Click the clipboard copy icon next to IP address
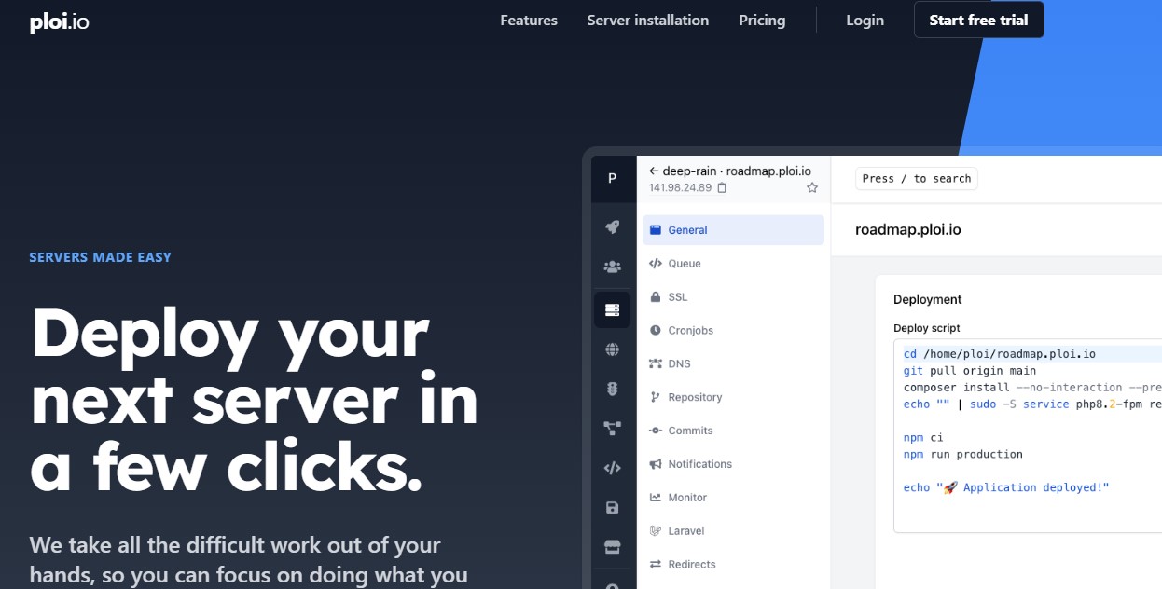Viewport: 1162px width, 589px height. click(x=722, y=187)
